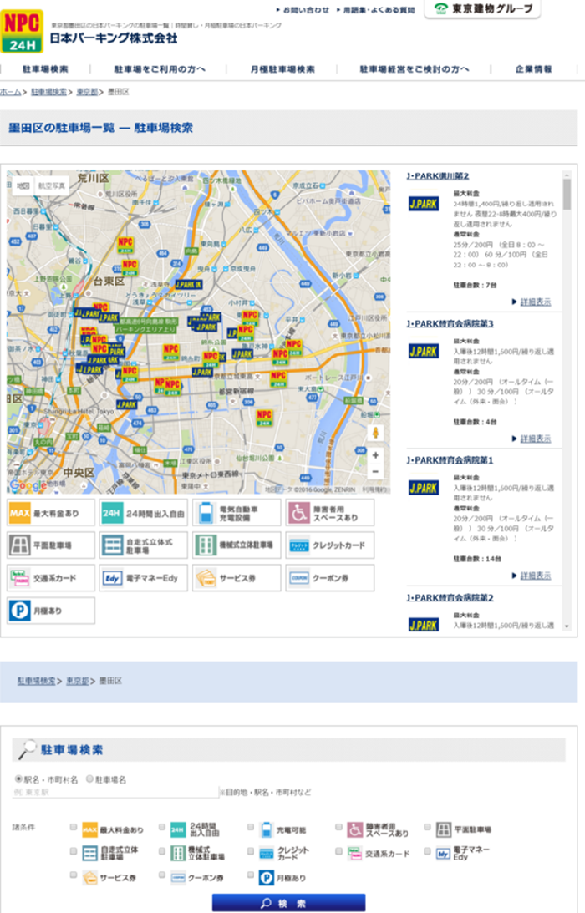The width and height of the screenshot is (585, 913).
Task: Click the NPC marker near 荒川区 label
Action: click(x=125, y=245)
